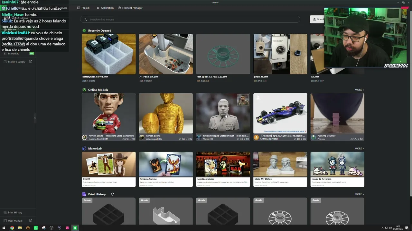The height and width of the screenshot is (231, 412).
Task: Open the Windows Start menu
Action: [x=4, y=228]
